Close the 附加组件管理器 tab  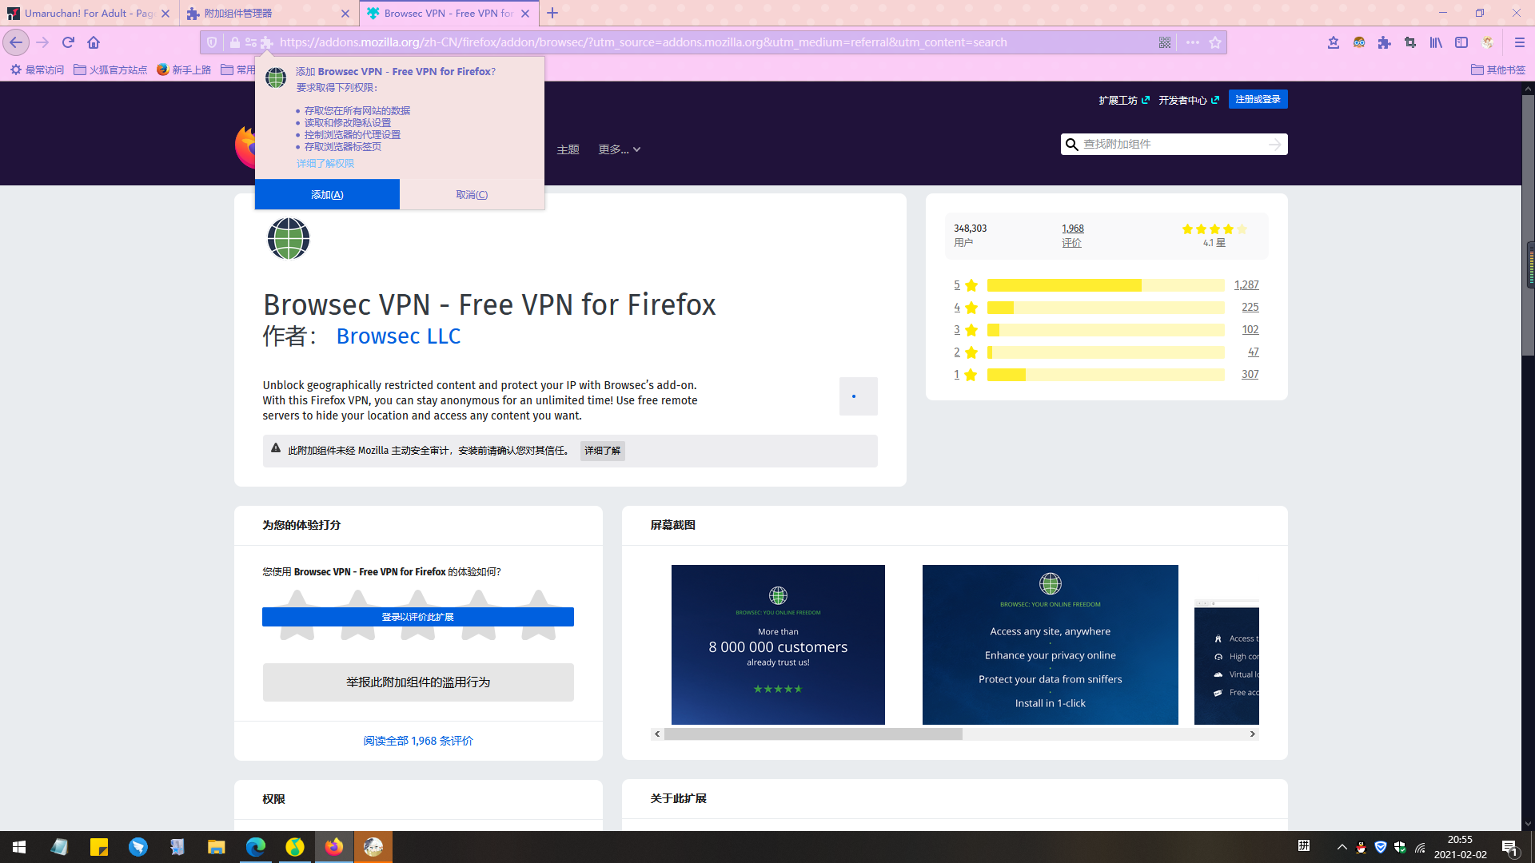[x=345, y=14]
